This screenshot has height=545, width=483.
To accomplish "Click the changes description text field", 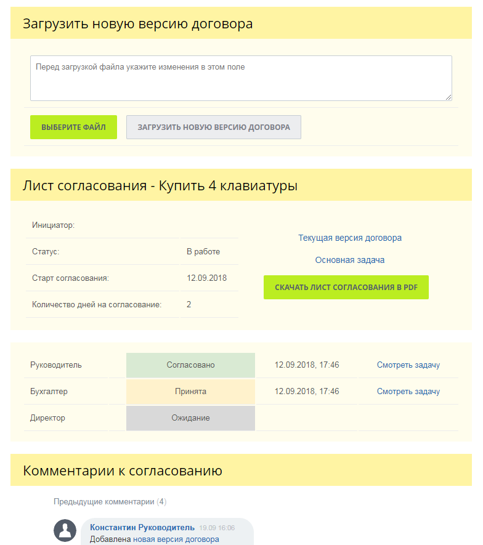I will click(x=240, y=78).
